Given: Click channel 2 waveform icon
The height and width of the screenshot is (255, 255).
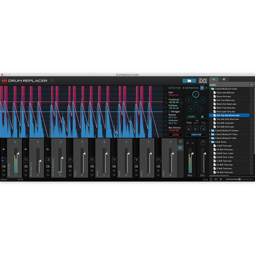Looking at the screenshot, I should click(x=26, y=149).
